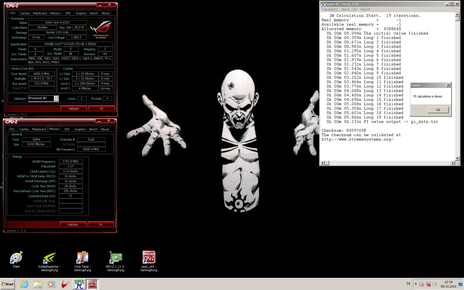Click Super PI vertical scrollbar down arrow
The width and height of the screenshot is (464, 290).
[x=457, y=159]
